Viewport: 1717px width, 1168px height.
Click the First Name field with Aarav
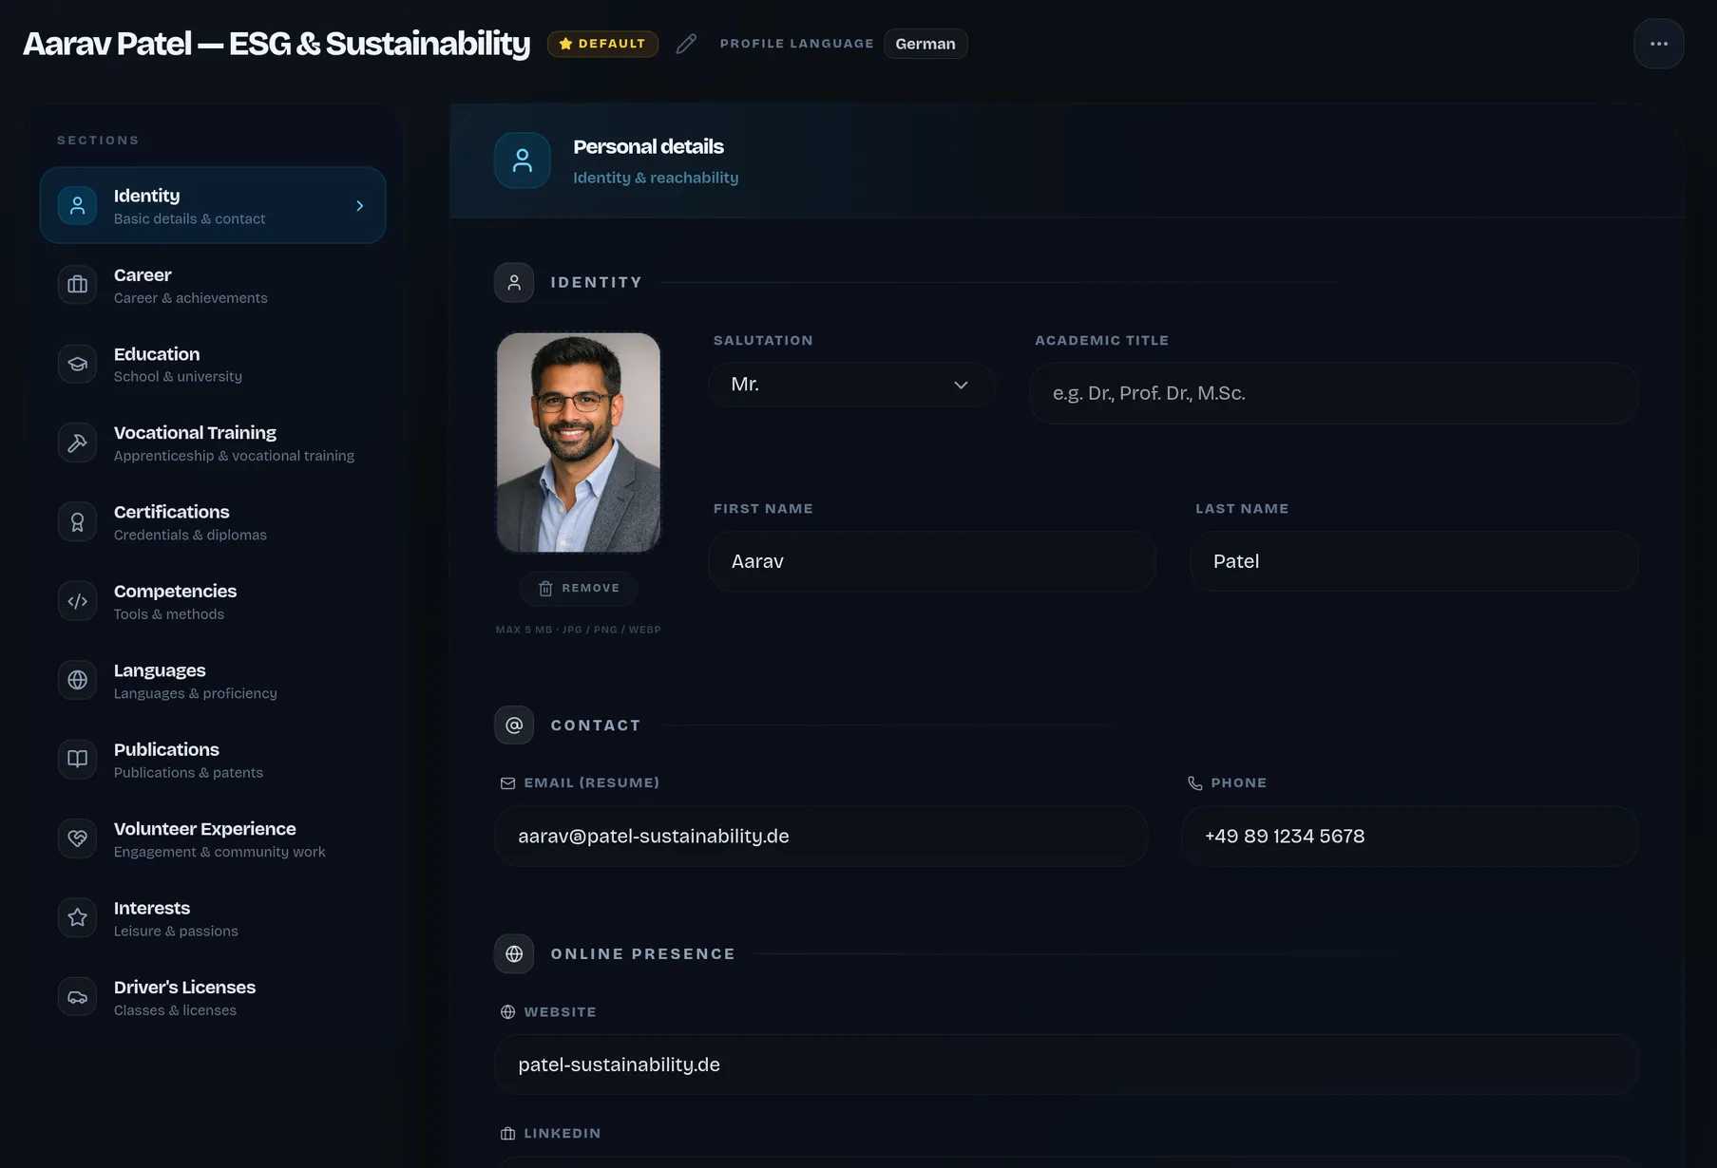click(932, 561)
